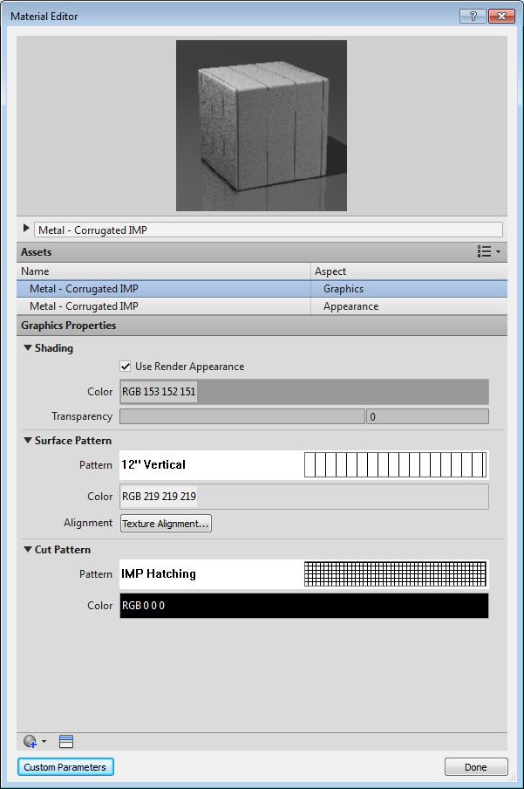Open the add asset globe icon
Image resolution: width=524 pixels, height=789 pixels.
pos(30,741)
